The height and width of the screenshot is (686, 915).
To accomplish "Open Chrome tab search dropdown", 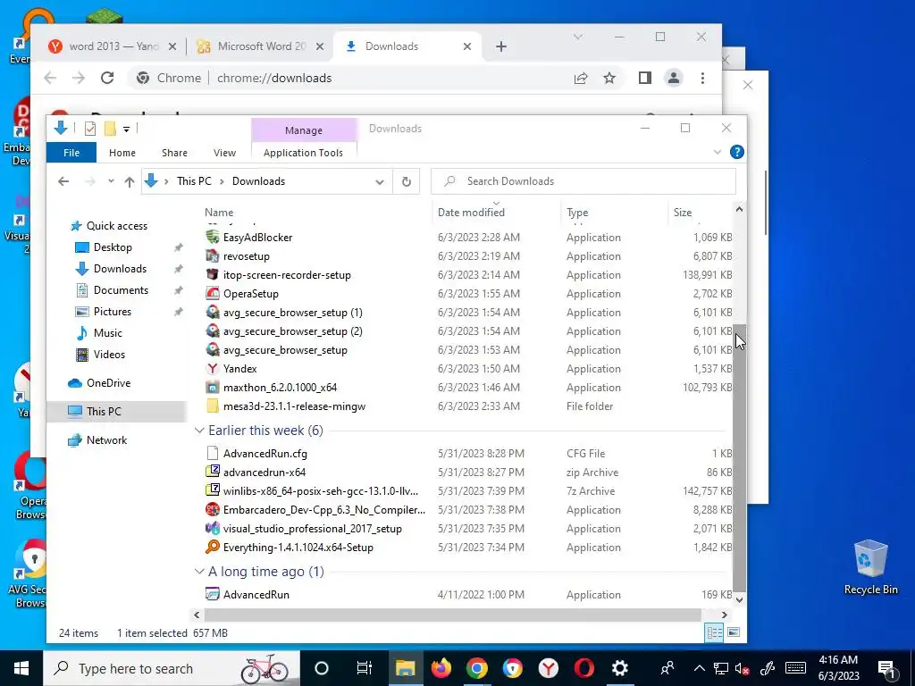I will [x=578, y=37].
